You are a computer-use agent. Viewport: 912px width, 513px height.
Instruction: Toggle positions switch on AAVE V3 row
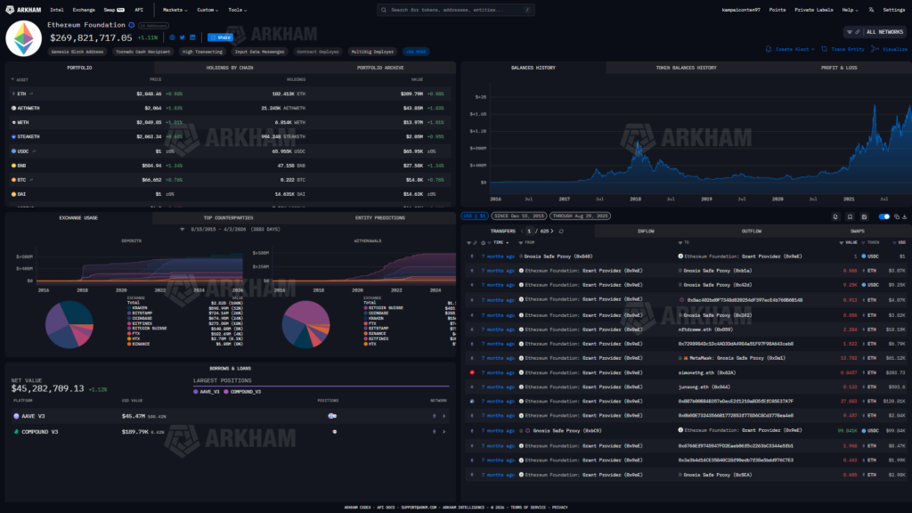pyautogui.click(x=331, y=416)
